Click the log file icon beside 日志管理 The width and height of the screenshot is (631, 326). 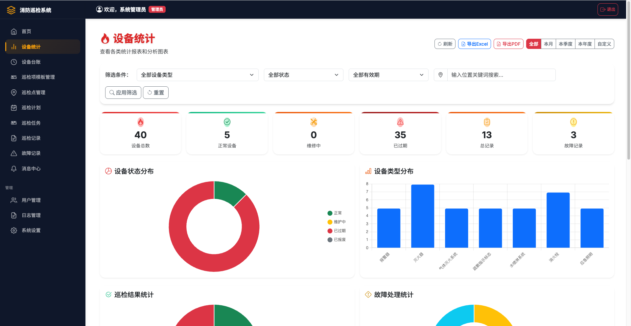tap(14, 215)
